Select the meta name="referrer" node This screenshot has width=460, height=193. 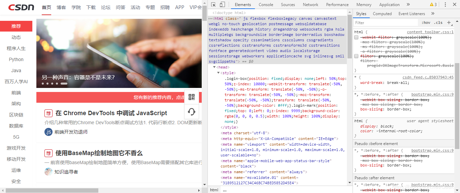264,172
